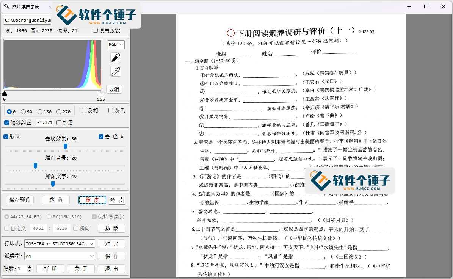453x279 pixels.
Task: Open the 纸类型 paper type dropdown
Action: point(60,256)
